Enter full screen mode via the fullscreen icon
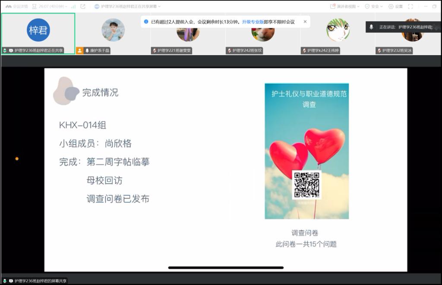The image size is (442, 285). pyautogui.click(x=410, y=6)
